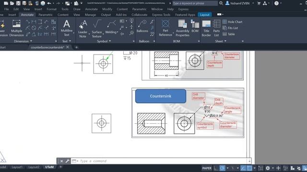
Task: Click the Plot printer icon
Action: click(43, 3)
